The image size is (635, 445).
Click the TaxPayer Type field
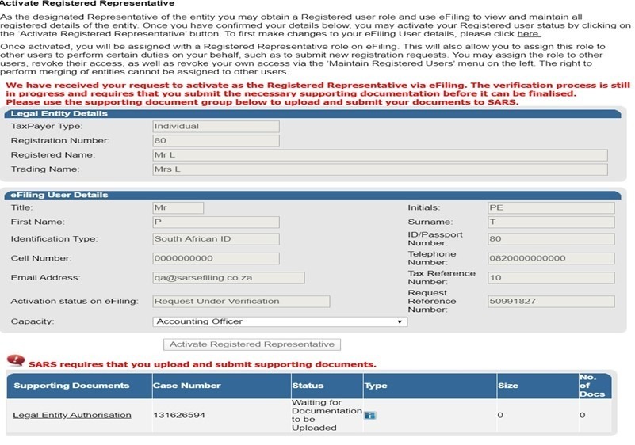pos(215,126)
